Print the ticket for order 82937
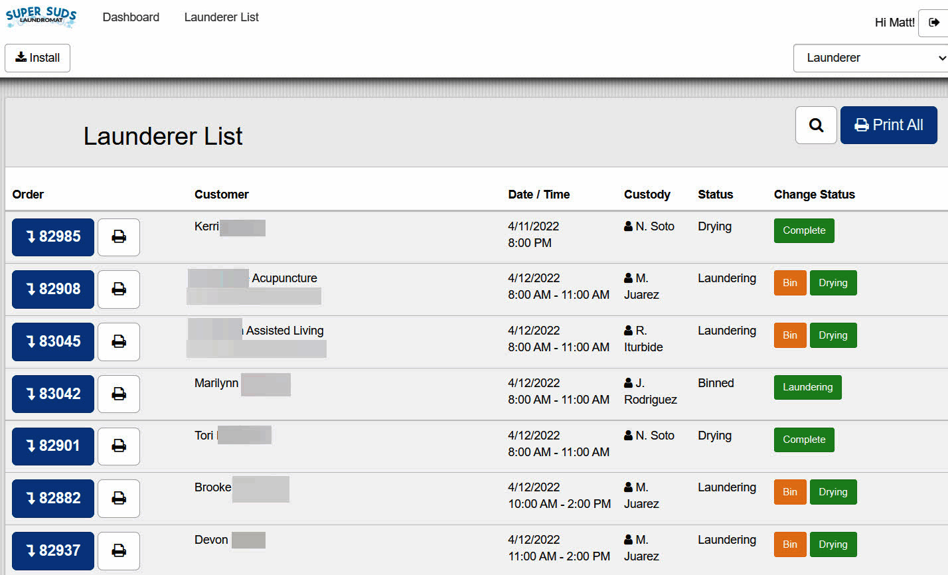The height and width of the screenshot is (575, 948). pos(119,551)
